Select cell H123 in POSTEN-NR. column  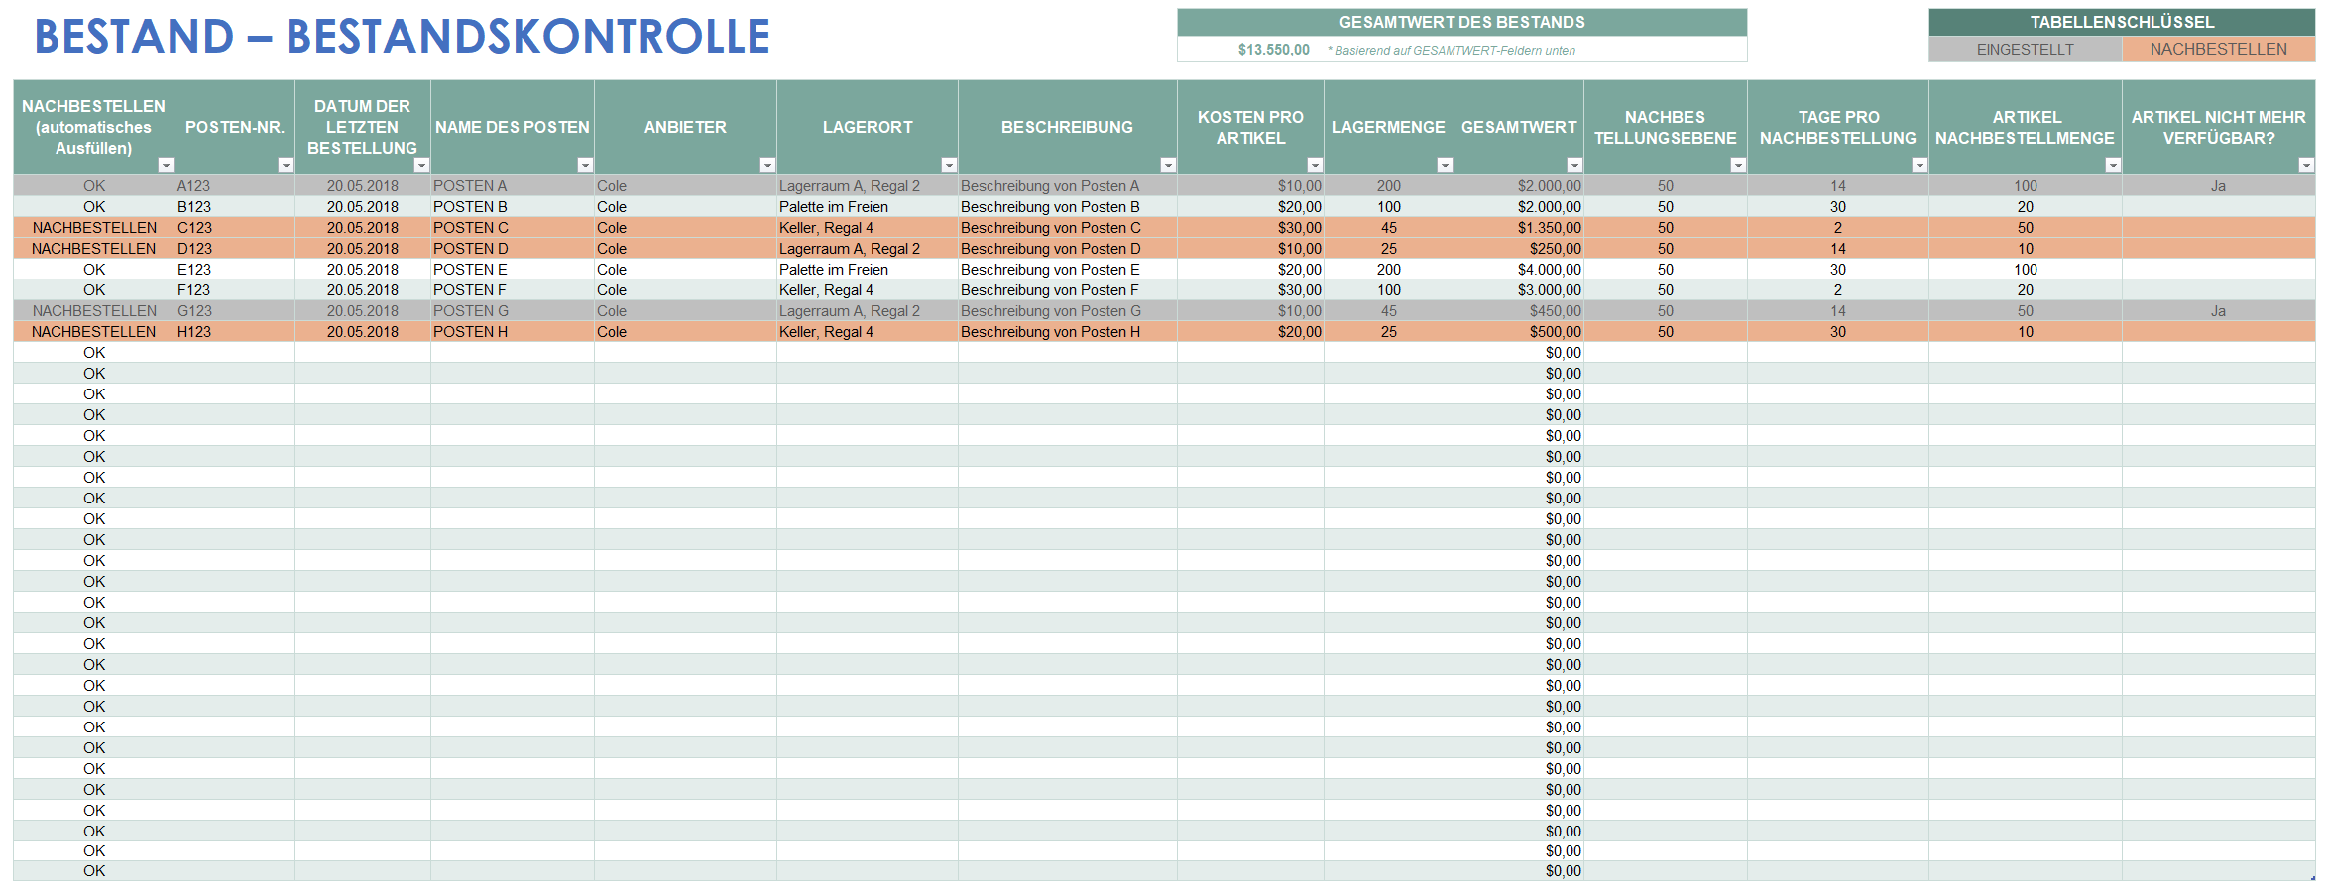pos(235,332)
